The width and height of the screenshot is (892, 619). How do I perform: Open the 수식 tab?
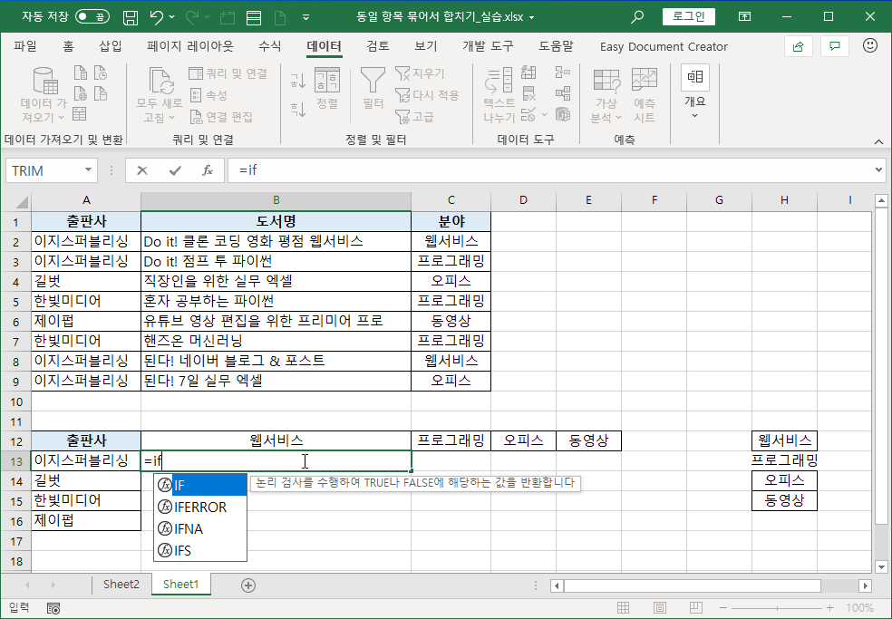[269, 46]
